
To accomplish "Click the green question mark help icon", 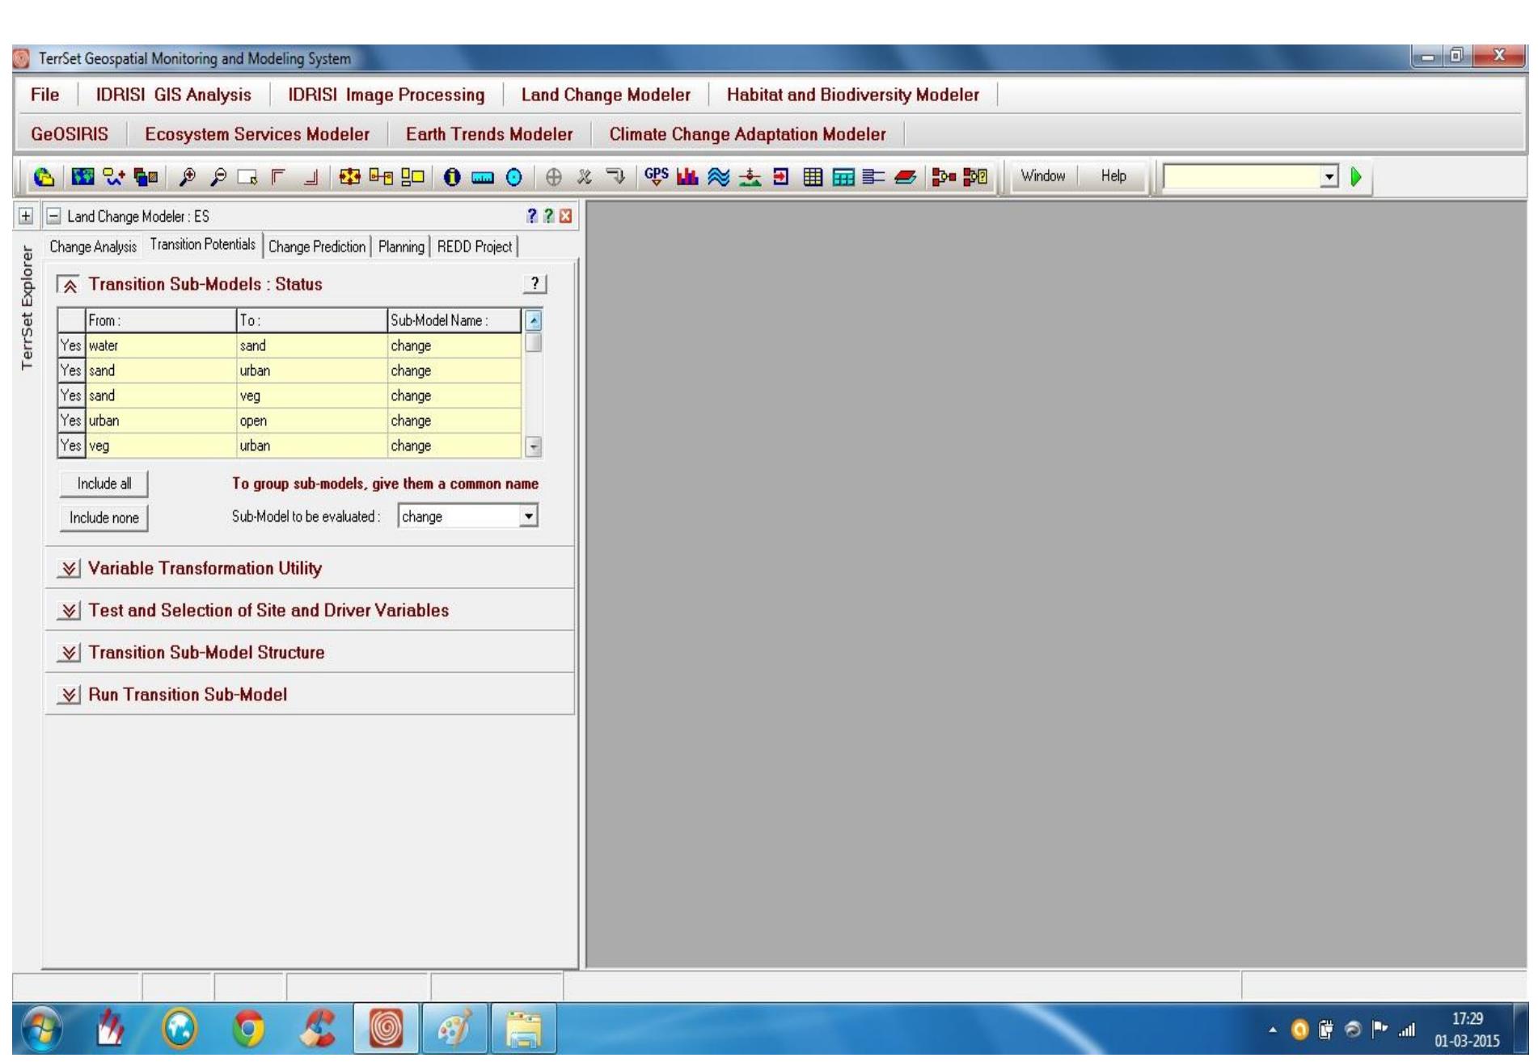I will [549, 216].
